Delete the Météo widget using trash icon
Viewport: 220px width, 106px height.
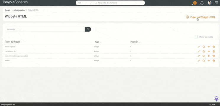(x=214, y=61)
